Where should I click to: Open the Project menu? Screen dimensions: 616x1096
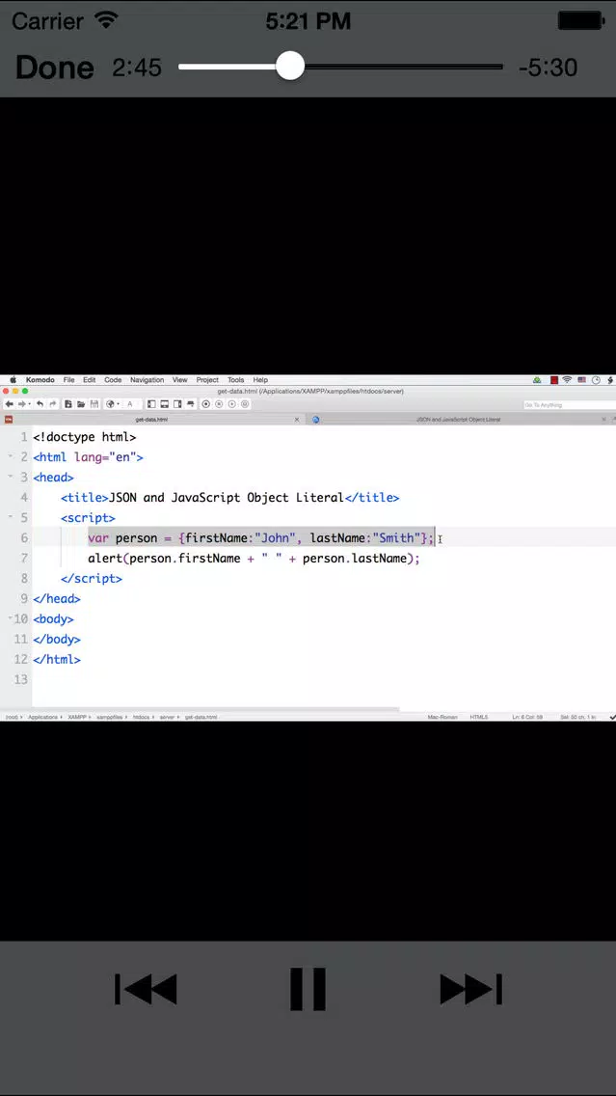pos(207,380)
